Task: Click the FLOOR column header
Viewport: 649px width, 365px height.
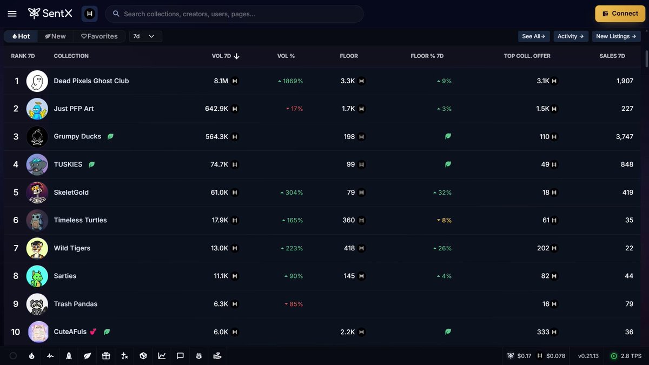Action: 349,56
